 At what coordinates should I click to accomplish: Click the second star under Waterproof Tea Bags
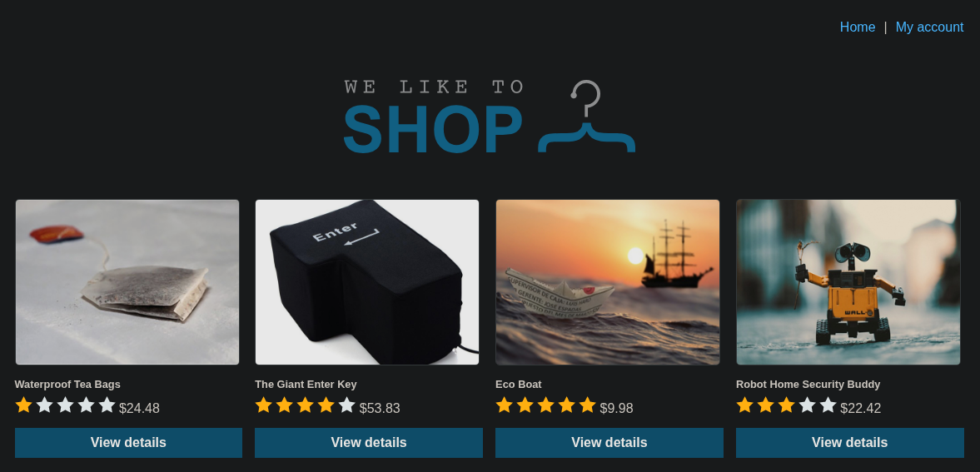[44, 405]
